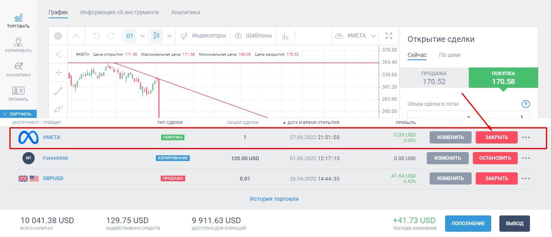The image size is (552, 237).
Task: Open Analytics from left sidebar
Action: click(x=18, y=69)
